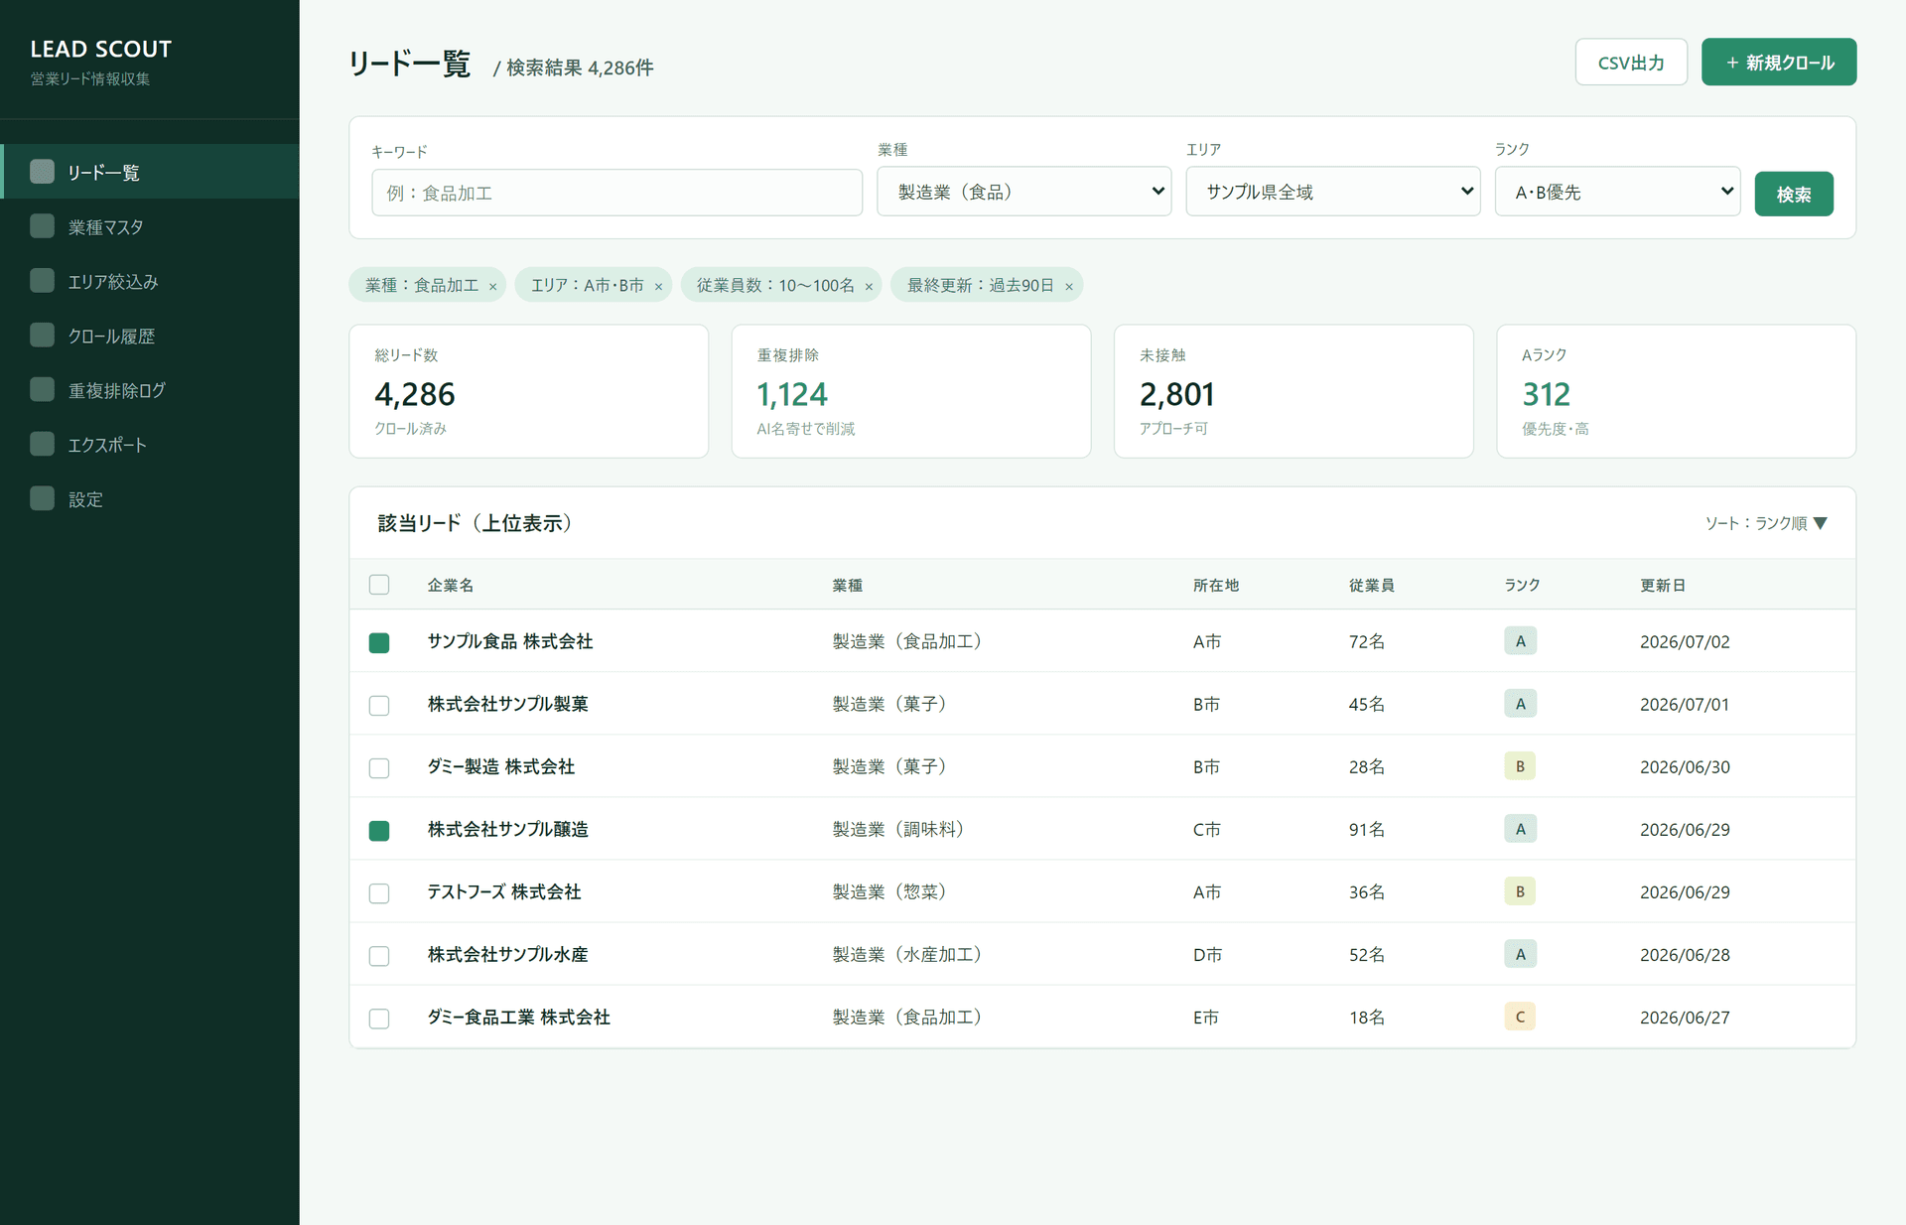Open 重複排除ログ menu item

coord(151,390)
